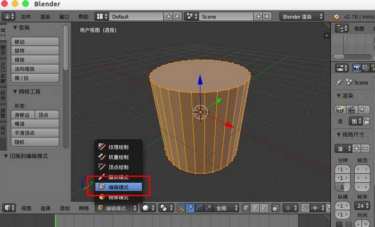This screenshot has width=375, height=227.
Task: Switch to vertex select mode
Action: tap(245, 208)
